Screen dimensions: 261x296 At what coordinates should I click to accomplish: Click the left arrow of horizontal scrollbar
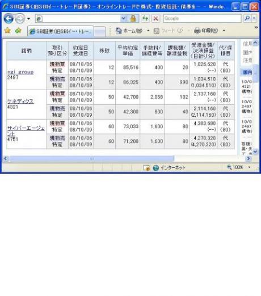[x=5, y=158]
